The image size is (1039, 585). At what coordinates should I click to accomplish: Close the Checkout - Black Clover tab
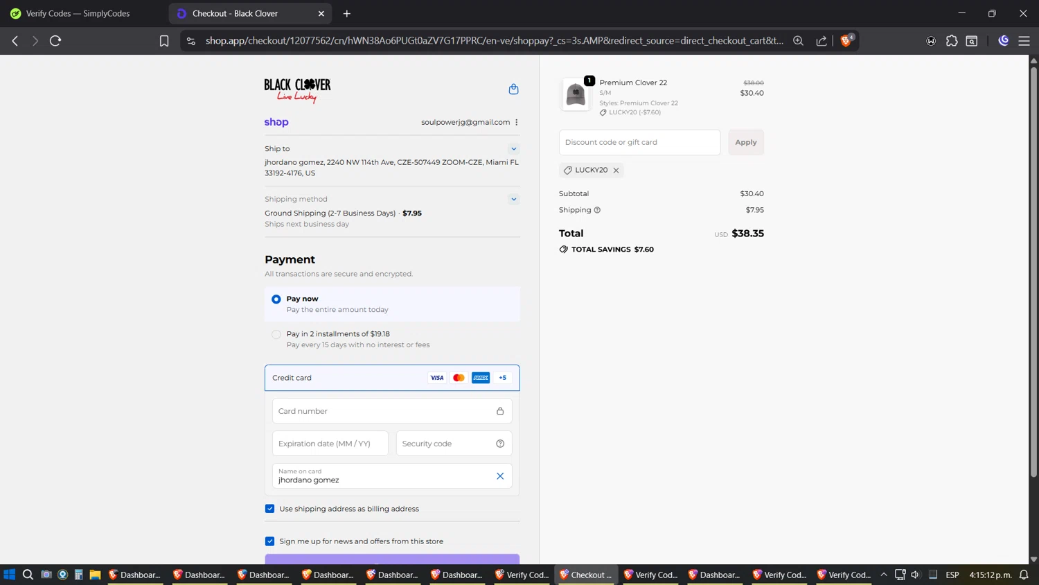(321, 13)
